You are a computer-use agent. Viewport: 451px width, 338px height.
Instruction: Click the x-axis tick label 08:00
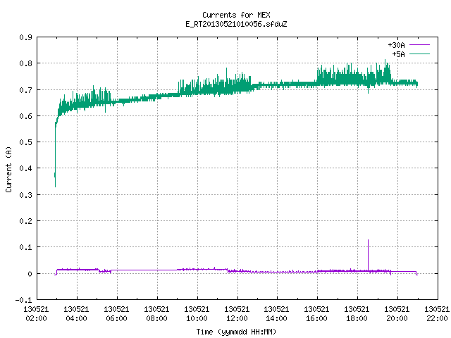point(156,318)
